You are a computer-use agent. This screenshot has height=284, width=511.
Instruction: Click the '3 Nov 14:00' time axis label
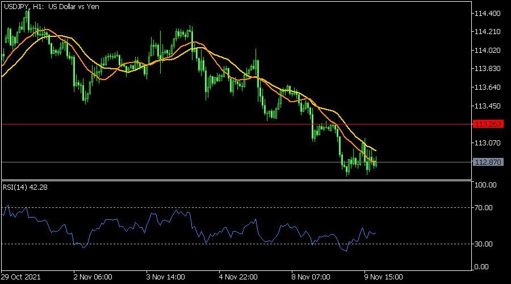[x=166, y=277]
